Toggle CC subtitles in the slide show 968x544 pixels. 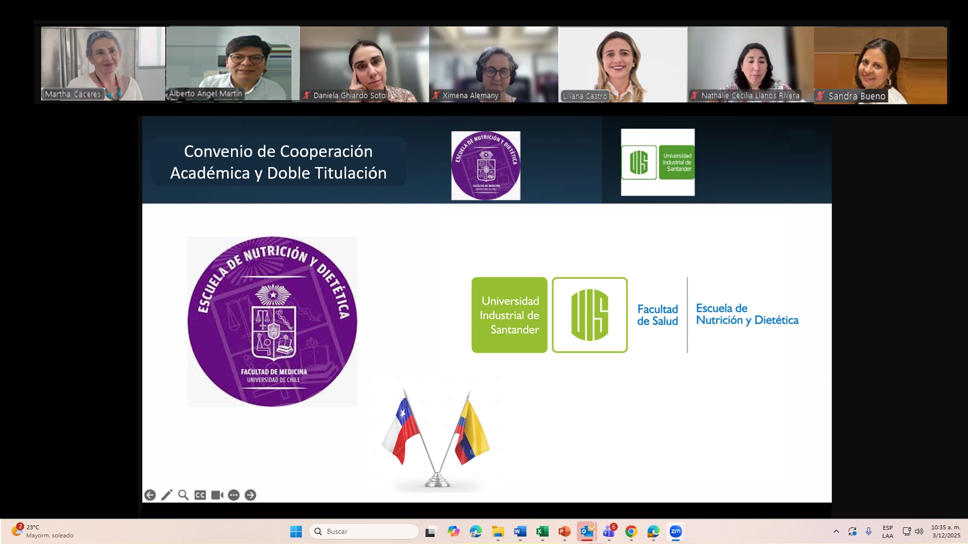(200, 495)
